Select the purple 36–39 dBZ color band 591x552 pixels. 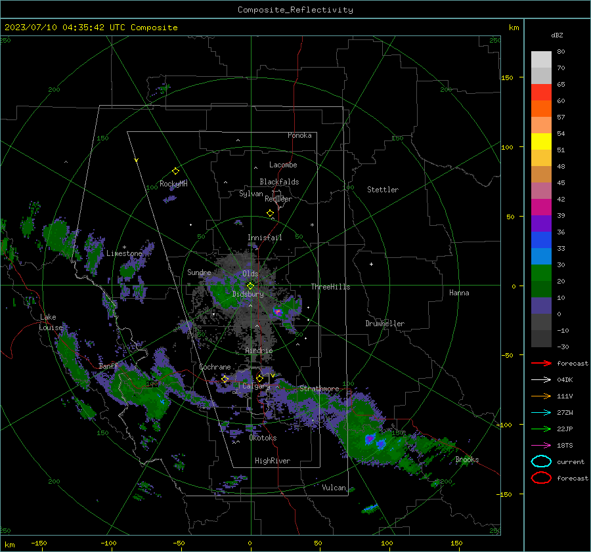(x=541, y=224)
